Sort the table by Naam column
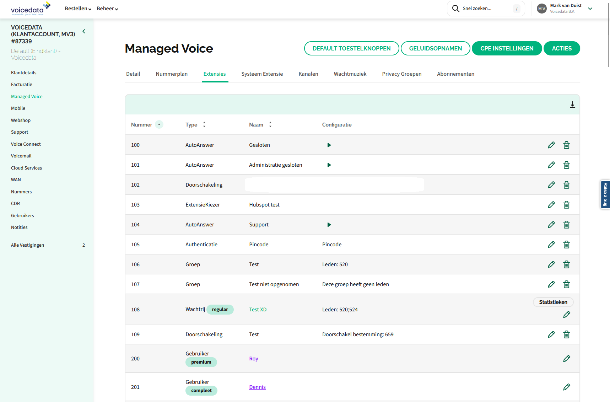Image resolution: width=610 pixels, height=402 pixels. pyautogui.click(x=270, y=124)
